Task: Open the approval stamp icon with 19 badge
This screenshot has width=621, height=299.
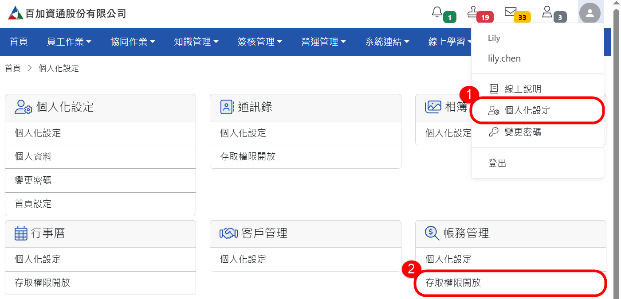Action: click(473, 12)
